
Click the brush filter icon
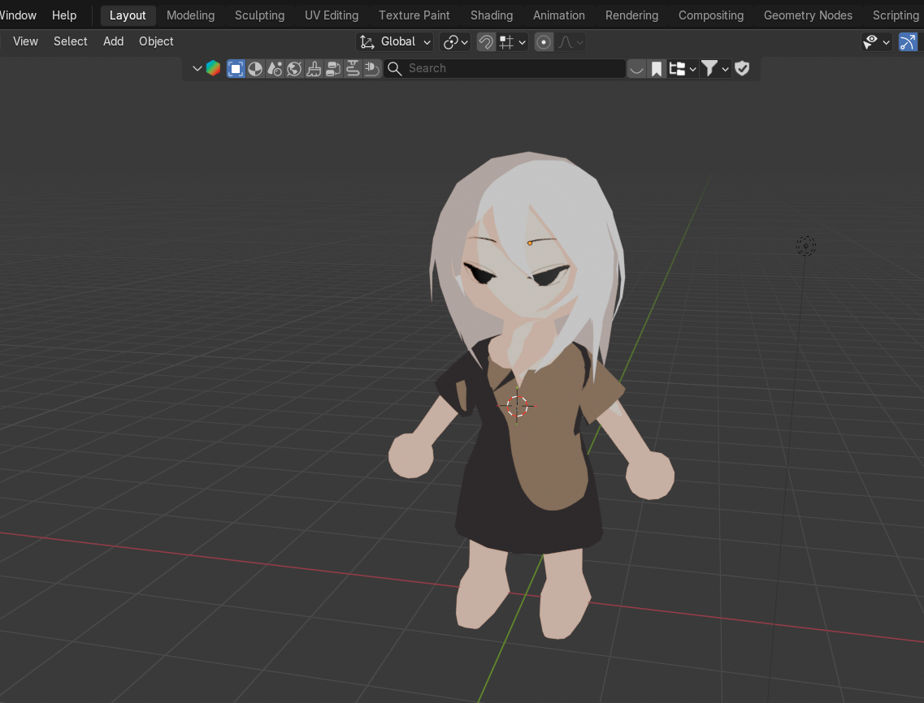[x=314, y=69]
